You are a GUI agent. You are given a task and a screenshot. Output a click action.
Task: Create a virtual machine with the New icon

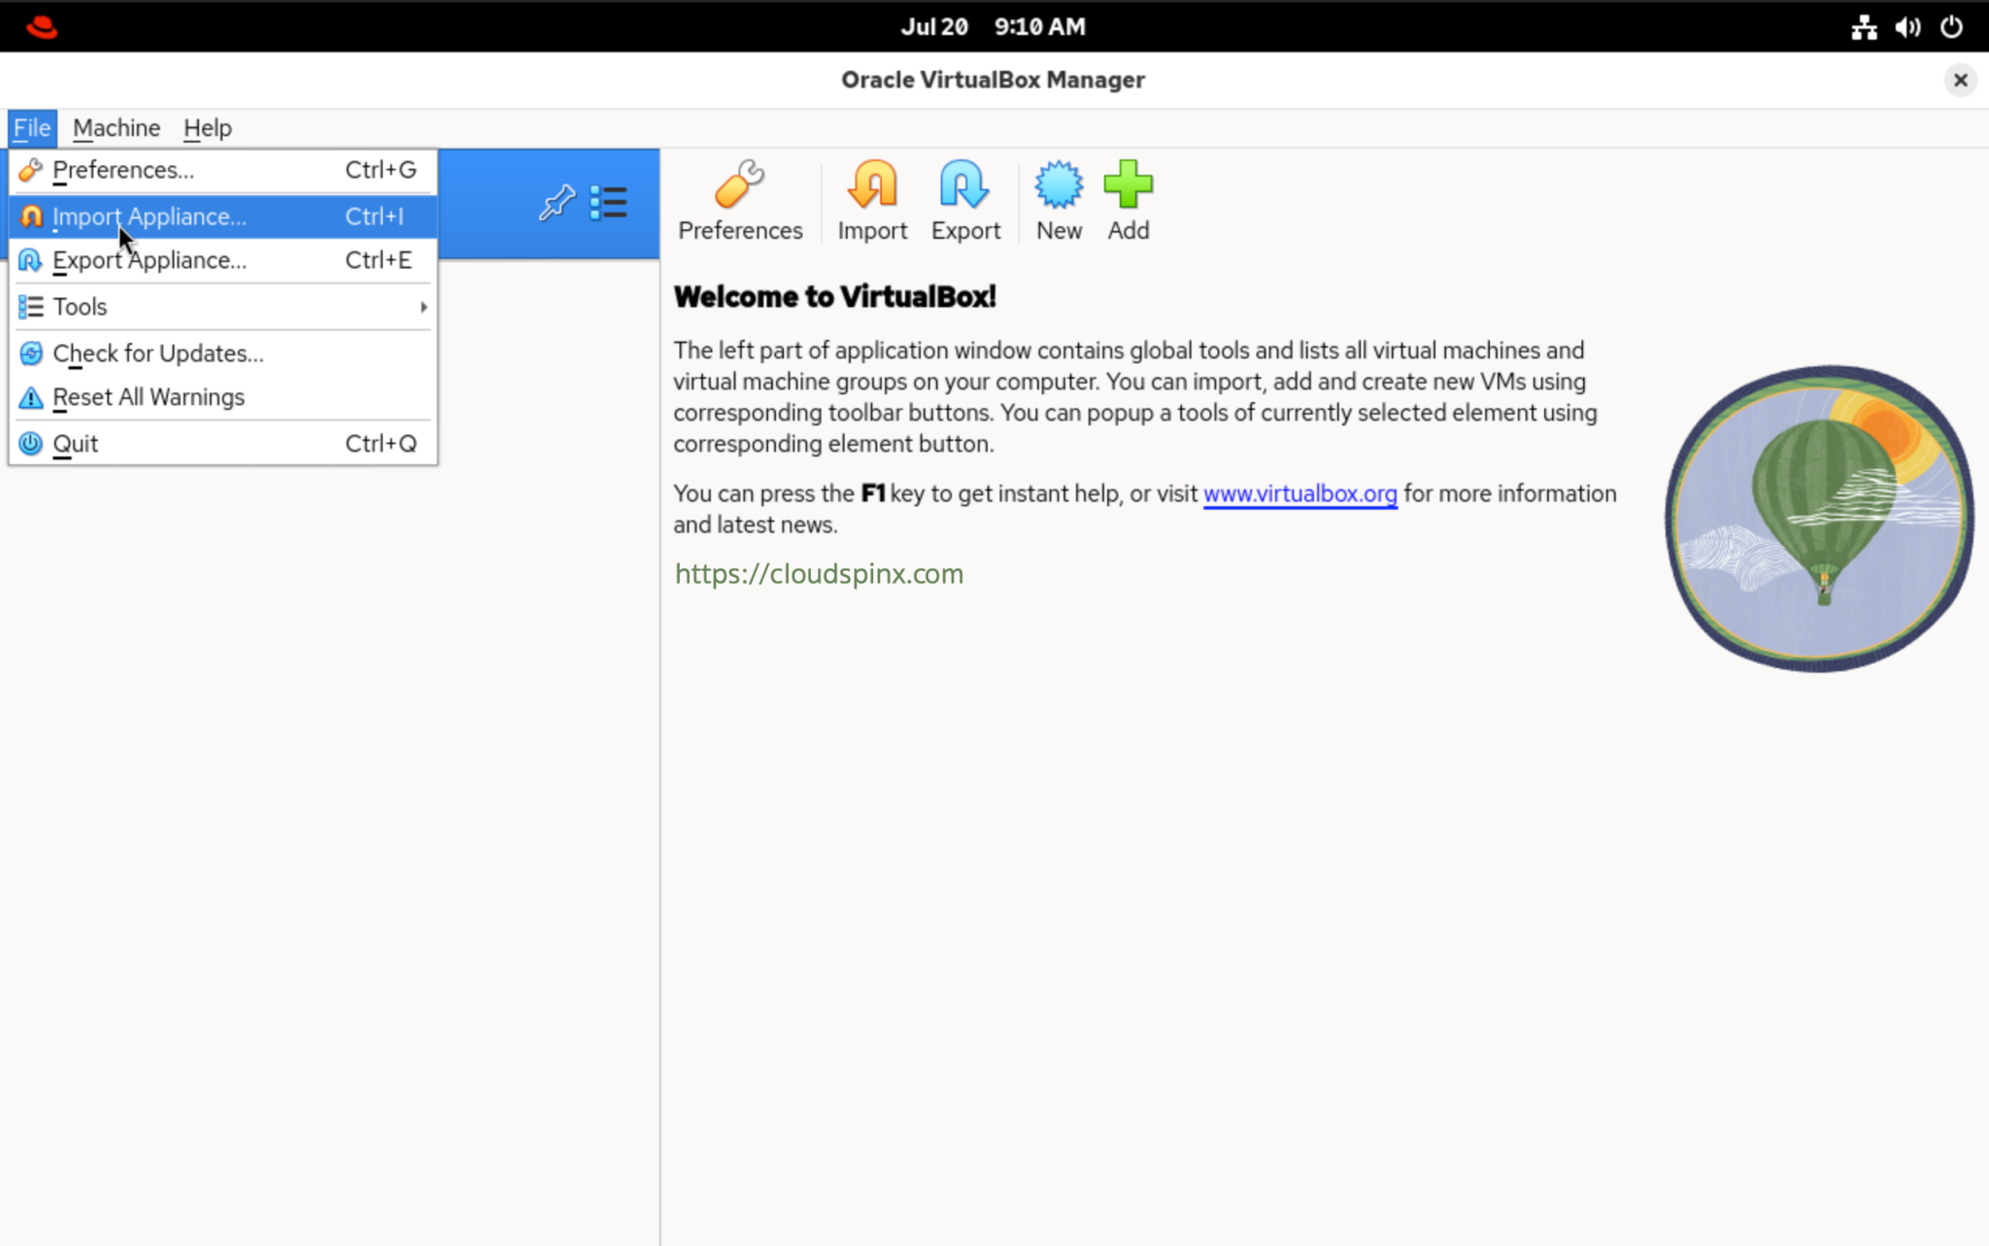(x=1057, y=199)
